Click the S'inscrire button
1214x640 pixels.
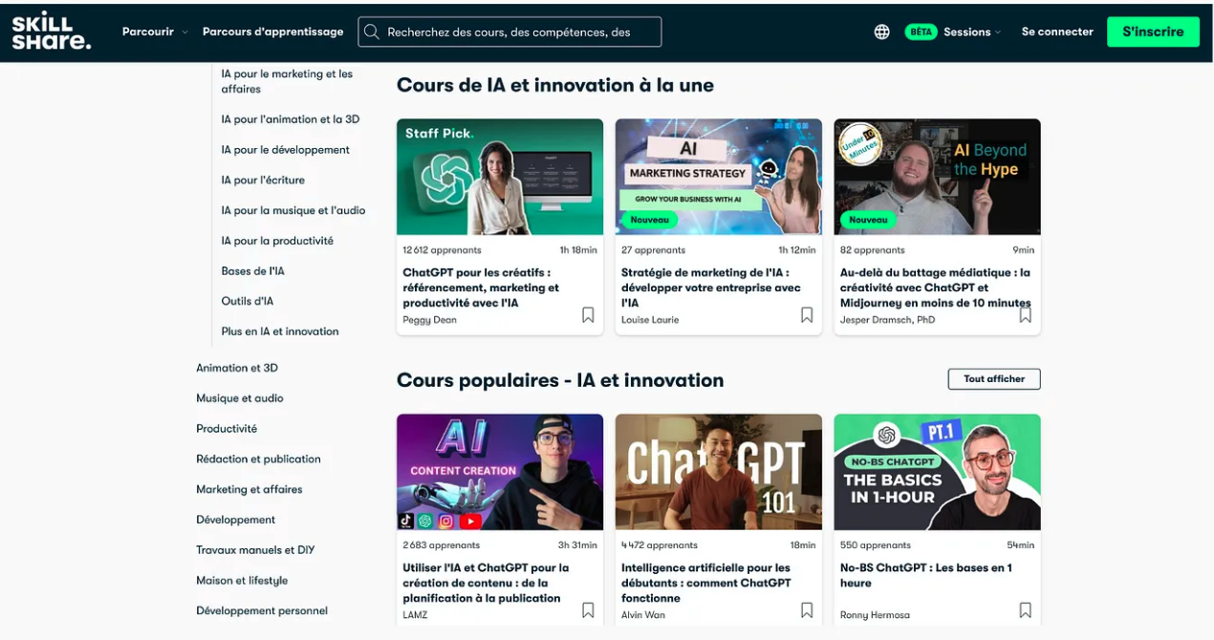pos(1153,32)
